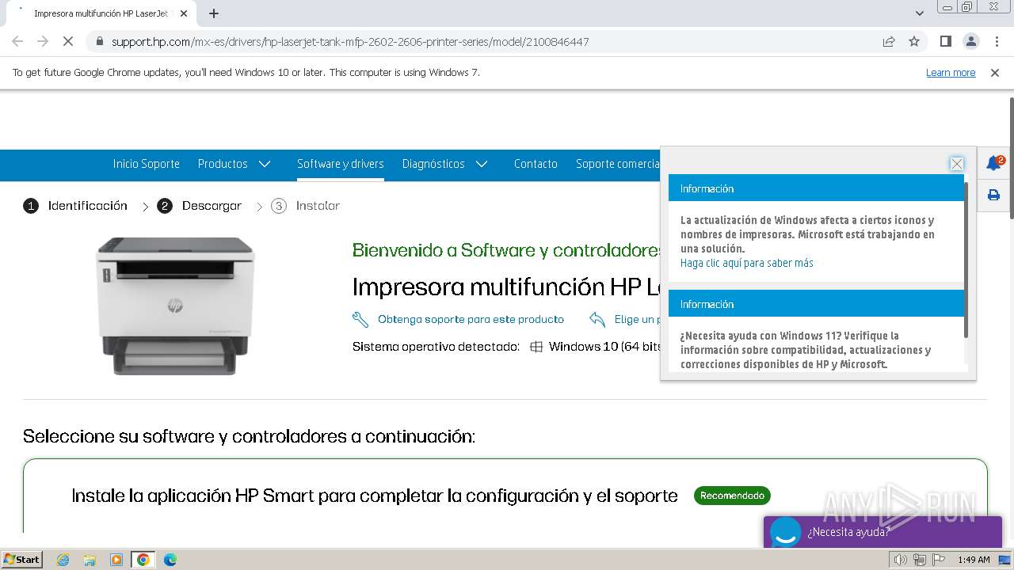Click the taskbar clock 1:49 AM
This screenshot has height=570, width=1014.
coord(974,560)
